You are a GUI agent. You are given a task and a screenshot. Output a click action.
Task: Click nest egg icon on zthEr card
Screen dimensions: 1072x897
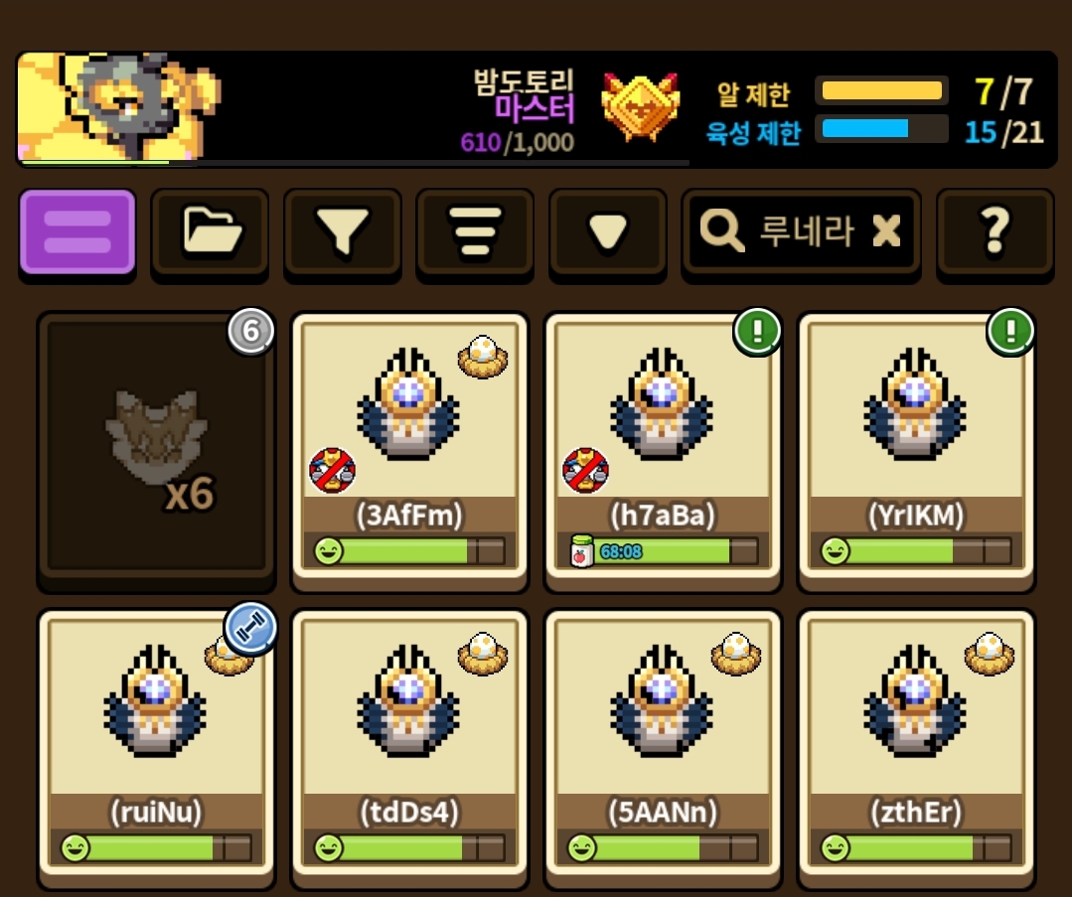(x=990, y=654)
